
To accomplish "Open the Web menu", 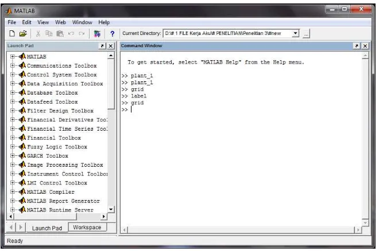I will pyautogui.click(x=60, y=22).
